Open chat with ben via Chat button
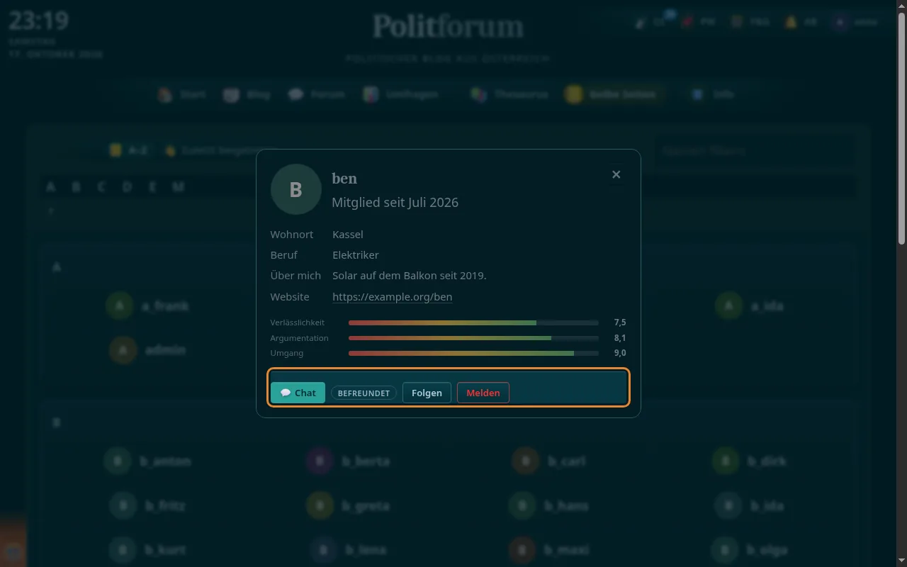 click(298, 393)
